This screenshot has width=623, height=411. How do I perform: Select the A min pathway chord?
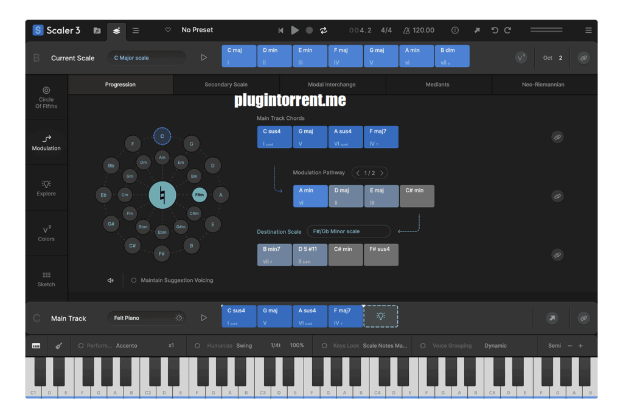tap(310, 196)
